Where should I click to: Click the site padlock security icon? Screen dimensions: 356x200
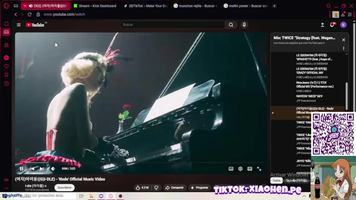[38, 14]
